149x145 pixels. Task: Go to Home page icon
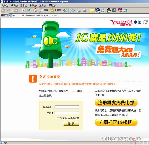tap(35, 10)
